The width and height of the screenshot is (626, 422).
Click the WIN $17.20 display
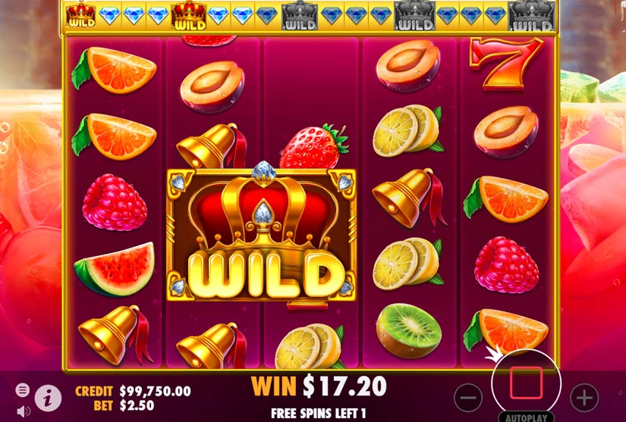[x=319, y=386]
